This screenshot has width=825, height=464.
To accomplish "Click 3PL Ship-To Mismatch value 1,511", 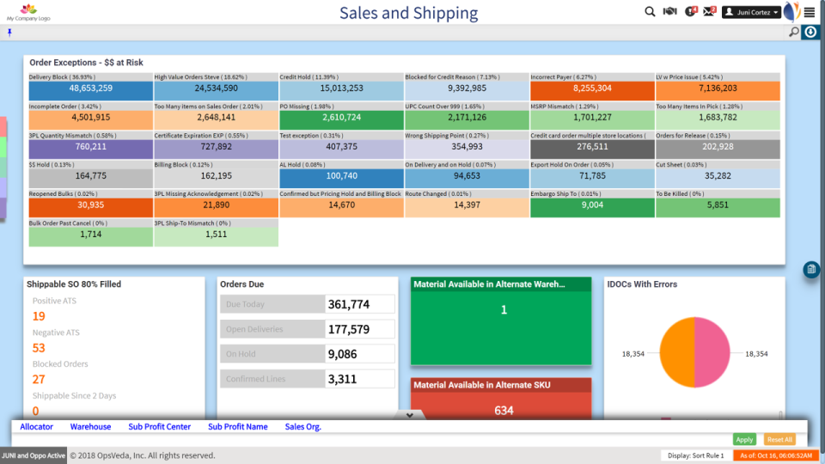I will 217,235.
